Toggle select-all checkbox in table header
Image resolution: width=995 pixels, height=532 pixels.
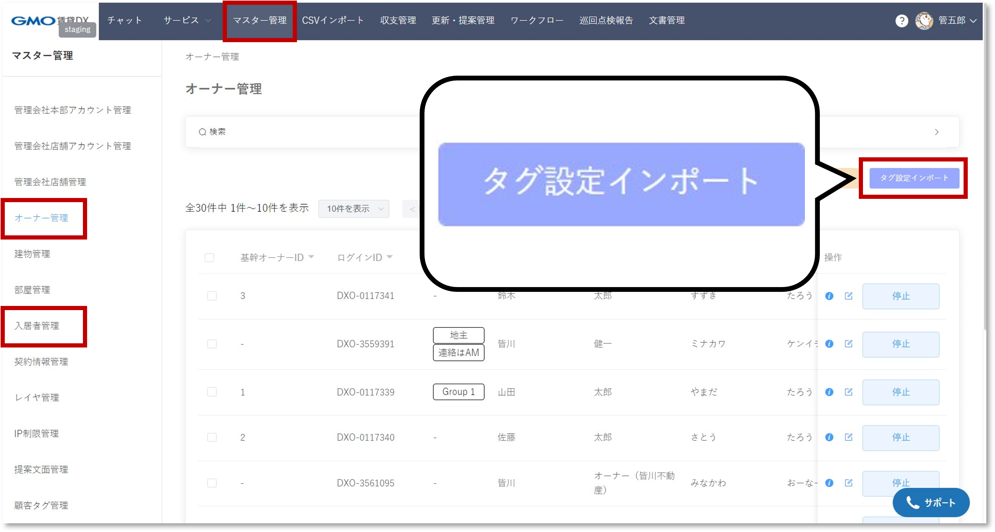click(209, 257)
